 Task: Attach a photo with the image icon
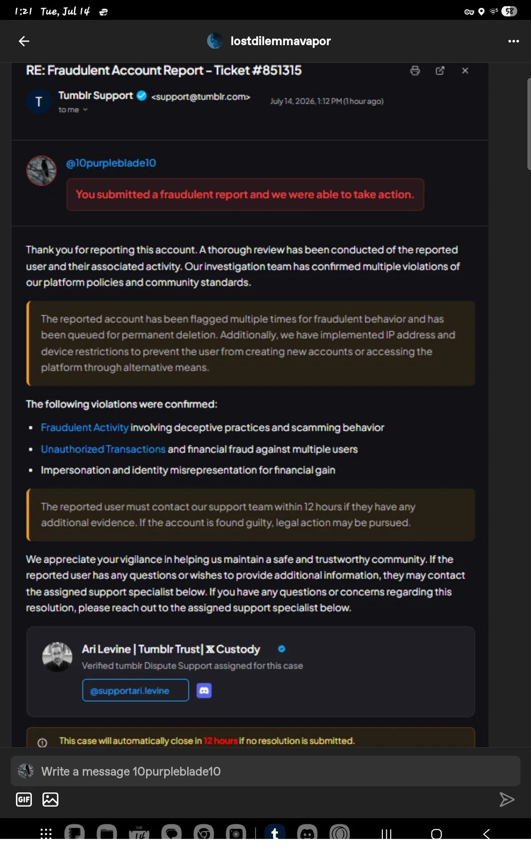coord(50,800)
